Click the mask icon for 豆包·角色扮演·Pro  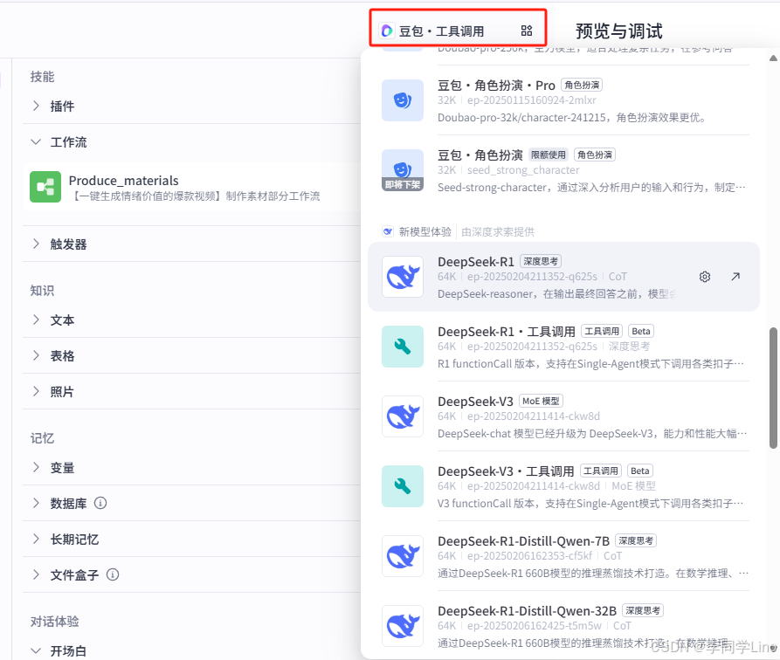403,100
